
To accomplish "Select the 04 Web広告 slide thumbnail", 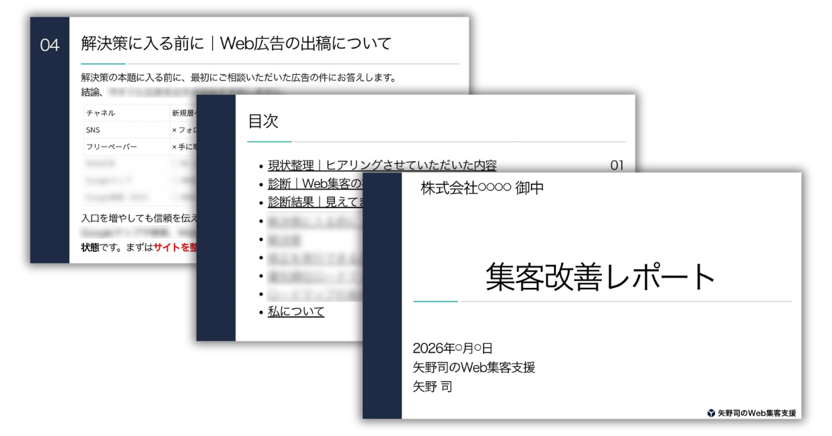I will click(250, 140).
